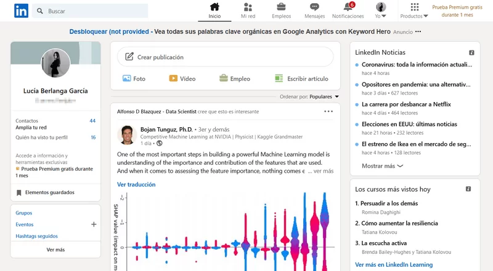Select the Escribir artículo option
The image size is (493, 271).
[x=301, y=79]
